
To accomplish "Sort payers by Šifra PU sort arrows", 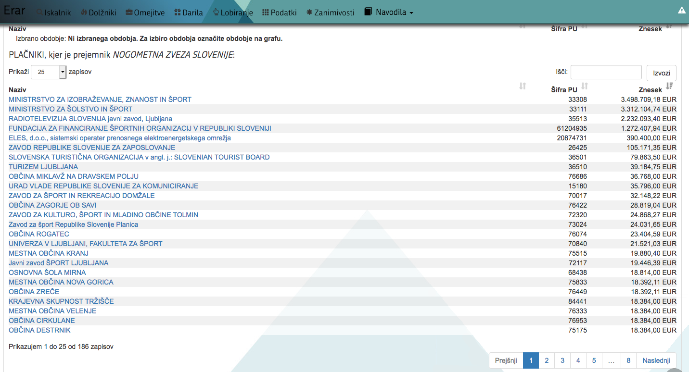I will (x=585, y=87).
